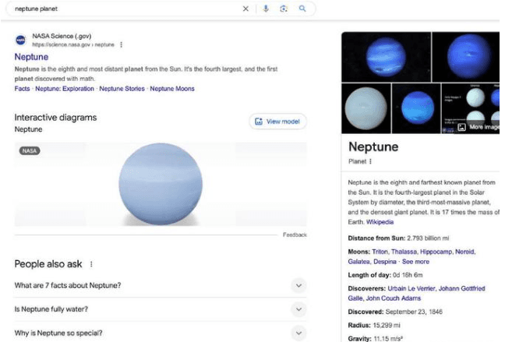Click the Discovered September 23, 1846 text
505x342 pixels.
pos(395,312)
